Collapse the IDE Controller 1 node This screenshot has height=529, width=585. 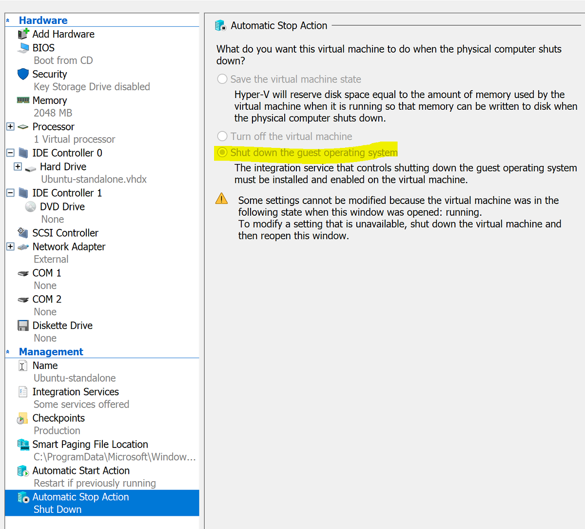(10, 193)
